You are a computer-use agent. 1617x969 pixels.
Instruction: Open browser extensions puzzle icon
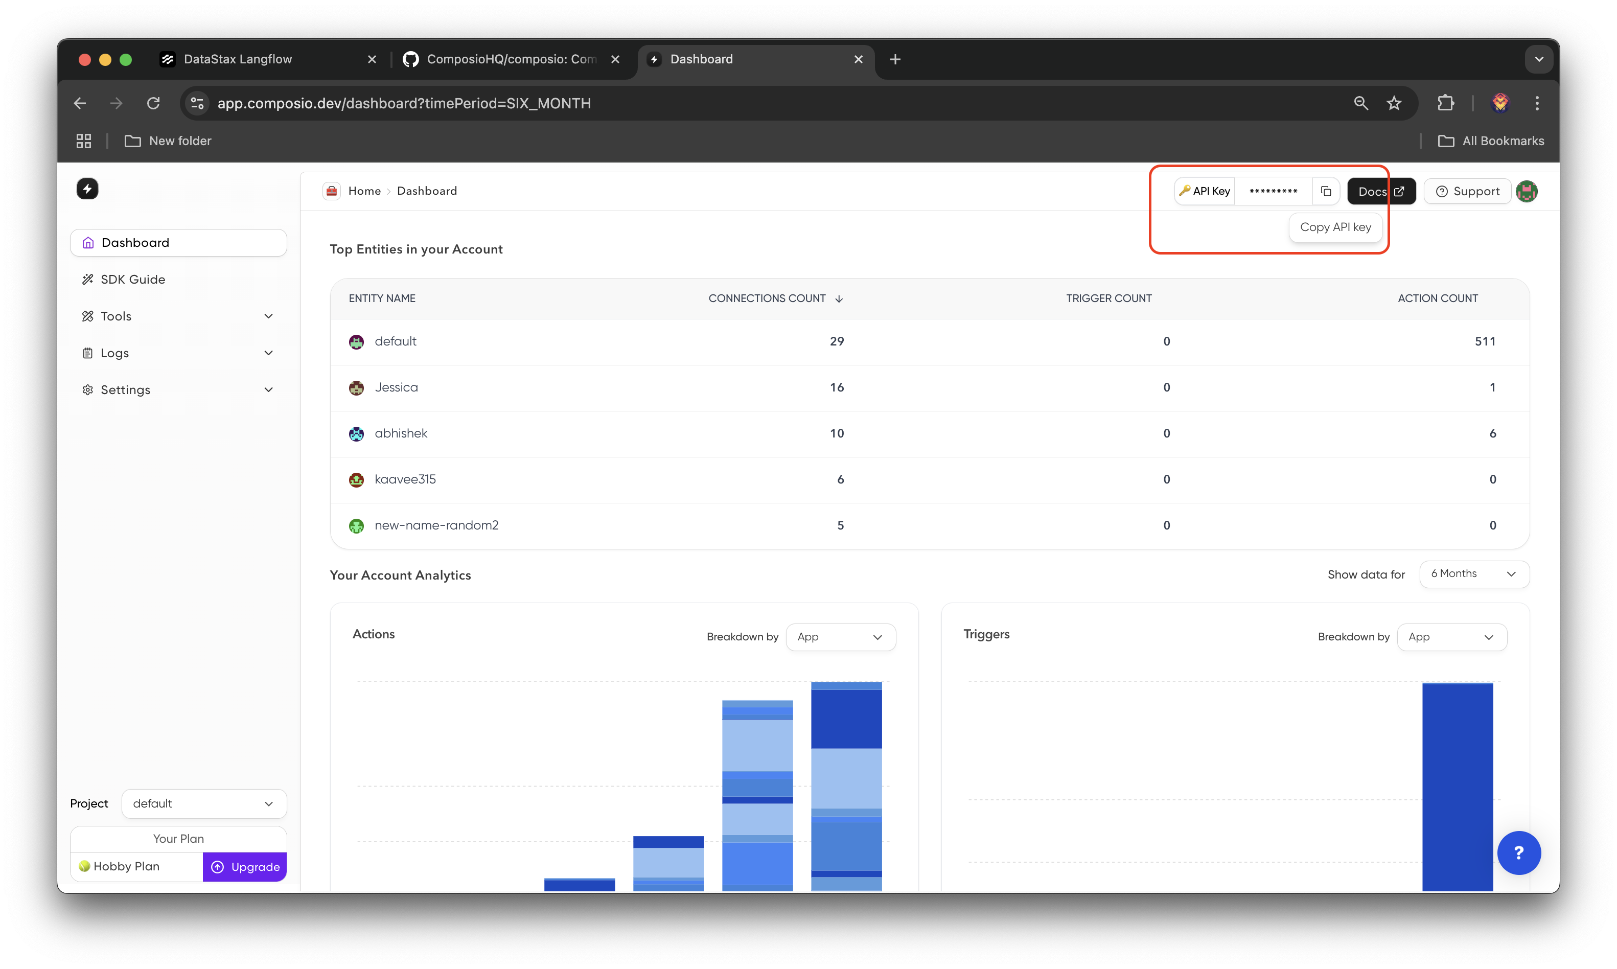[1445, 103]
